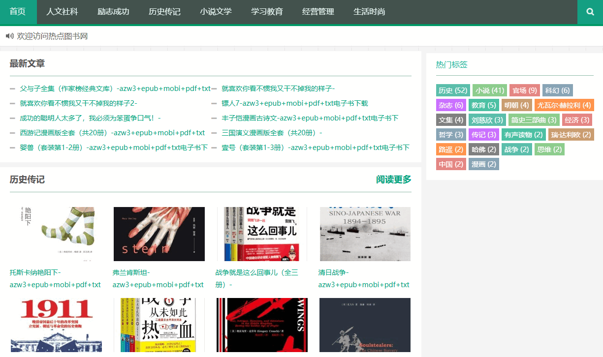Click the search magnifier icon
603x357 pixels.
[x=590, y=12]
